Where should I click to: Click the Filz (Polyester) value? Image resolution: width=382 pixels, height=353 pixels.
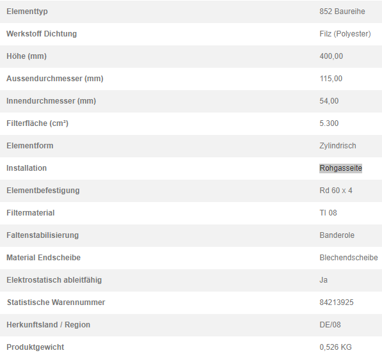pos(345,34)
